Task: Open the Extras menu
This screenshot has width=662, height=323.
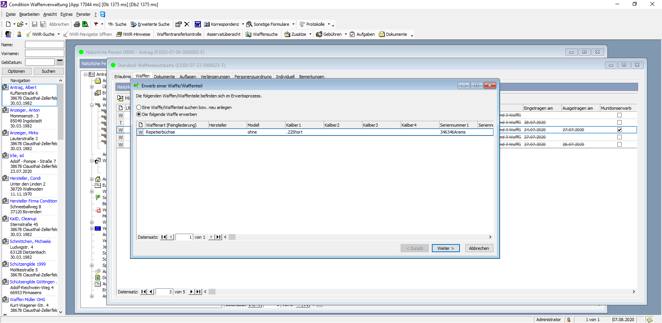Action: coord(66,14)
